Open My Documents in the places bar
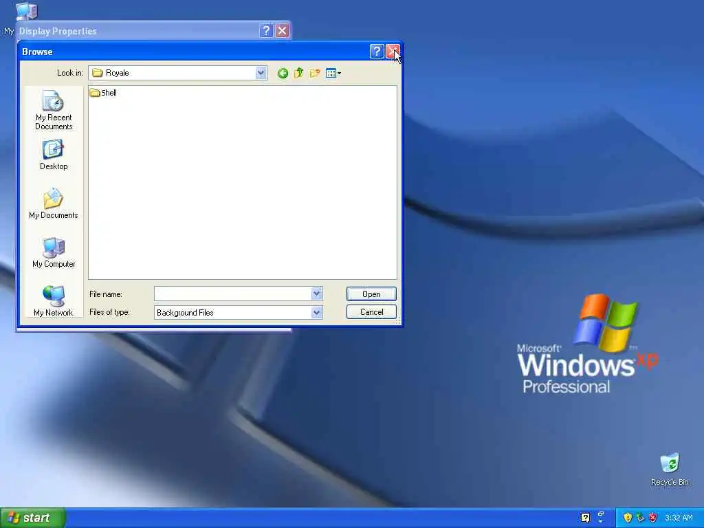Screen dimensions: 704x528 54,203
